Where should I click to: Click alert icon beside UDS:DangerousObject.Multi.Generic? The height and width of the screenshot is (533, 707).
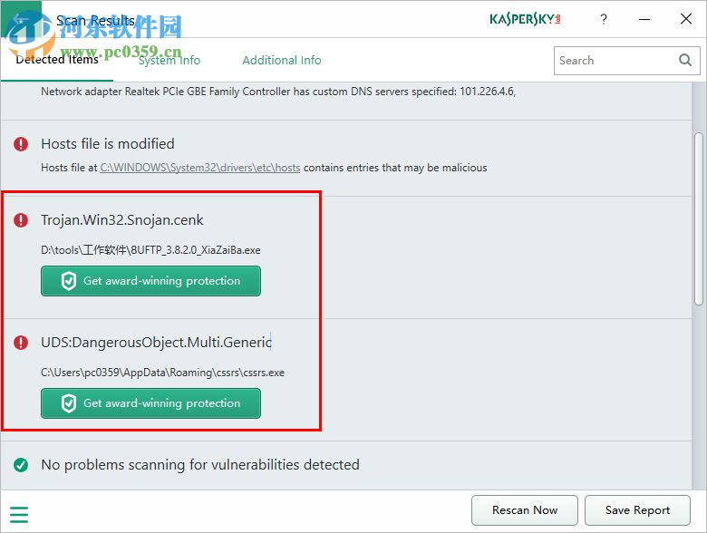click(x=21, y=343)
